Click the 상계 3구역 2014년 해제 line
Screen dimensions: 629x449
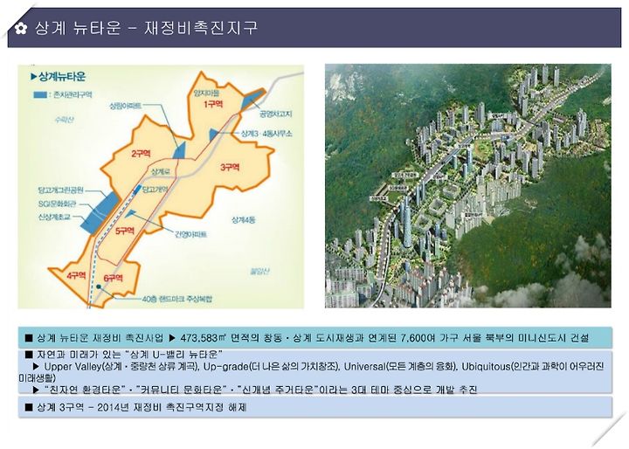[x=136, y=407]
